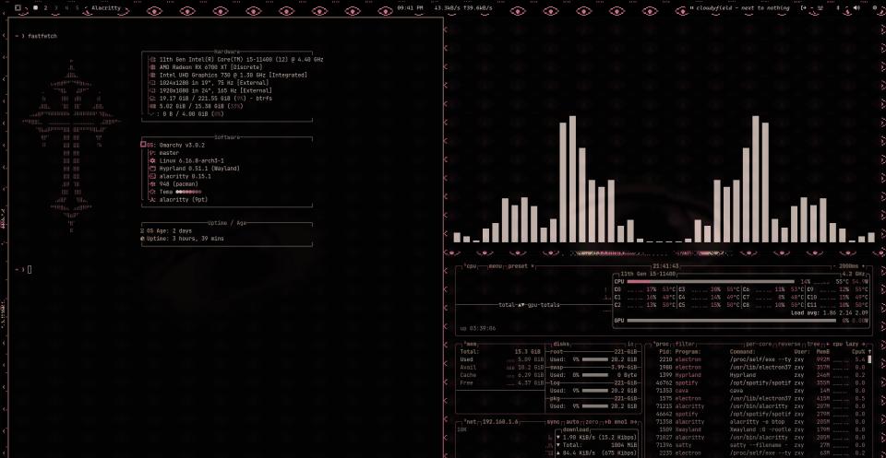Select previous sort column arrow before cpu lazy
This screenshot has height=458, width=886.
(x=829, y=344)
